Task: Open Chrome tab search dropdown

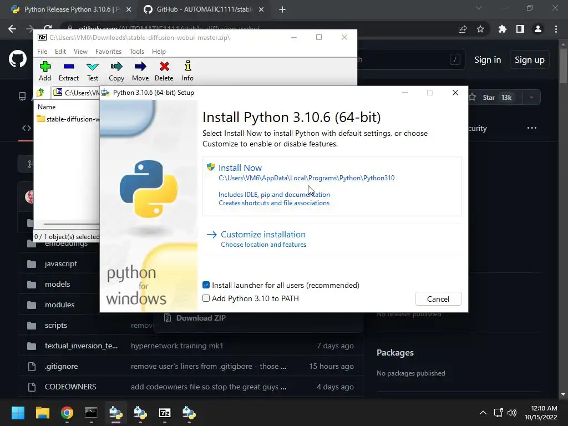Action: [x=479, y=8]
